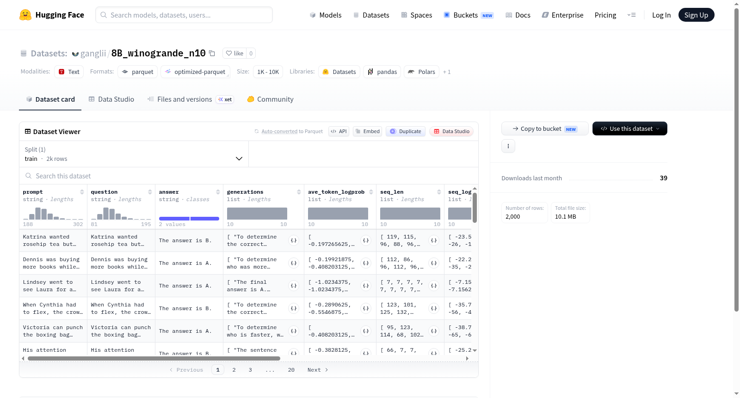The width and height of the screenshot is (740, 398).
Task: Open the Community tab
Action: (x=271, y=99)
